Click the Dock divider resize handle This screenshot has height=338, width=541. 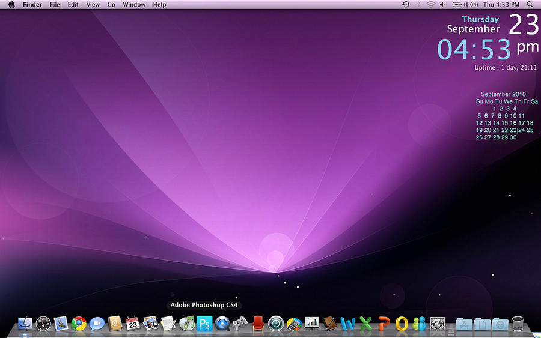coord(451,330)
